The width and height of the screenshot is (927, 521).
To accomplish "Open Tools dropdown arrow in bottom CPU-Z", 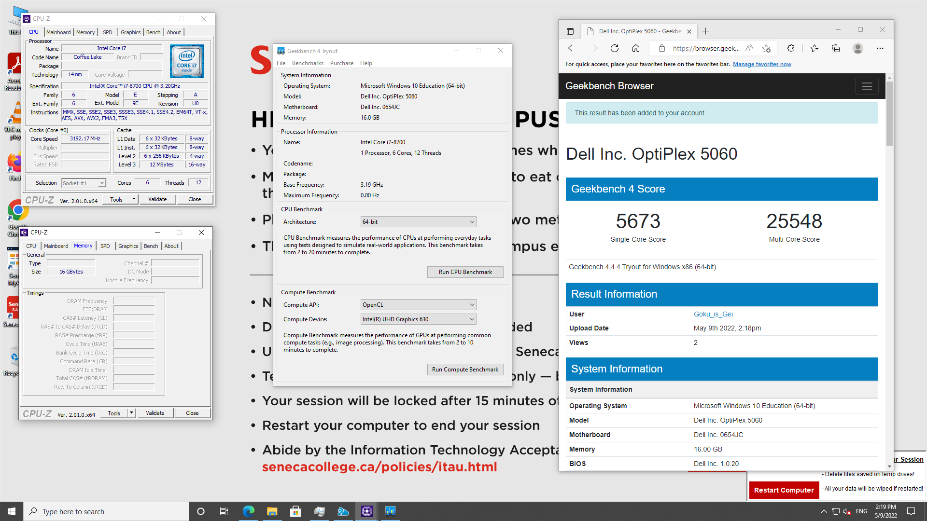I will (x=131, y=413).
